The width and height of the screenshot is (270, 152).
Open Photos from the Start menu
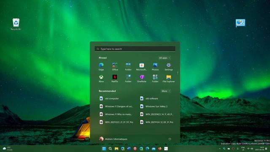pos(155,67)
